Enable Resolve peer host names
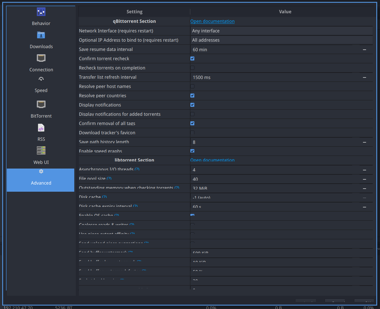The image size is (380, 309). pyautogui.click(x=192, y=86)
